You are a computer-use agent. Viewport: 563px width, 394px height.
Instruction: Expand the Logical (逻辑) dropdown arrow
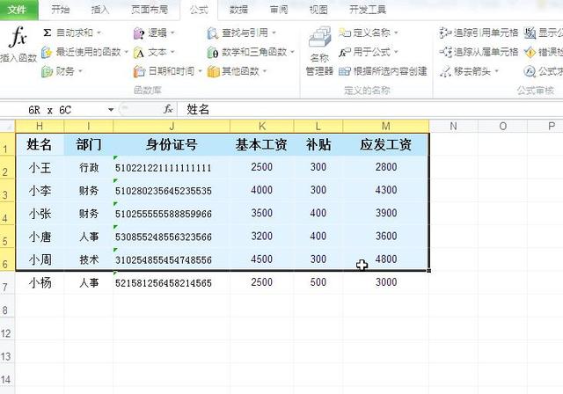[x=172, y=33]
